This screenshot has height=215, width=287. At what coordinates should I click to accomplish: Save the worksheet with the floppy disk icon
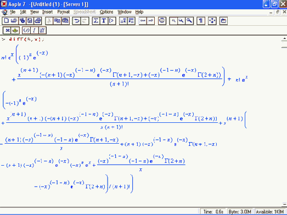click(x=30, y=21)
